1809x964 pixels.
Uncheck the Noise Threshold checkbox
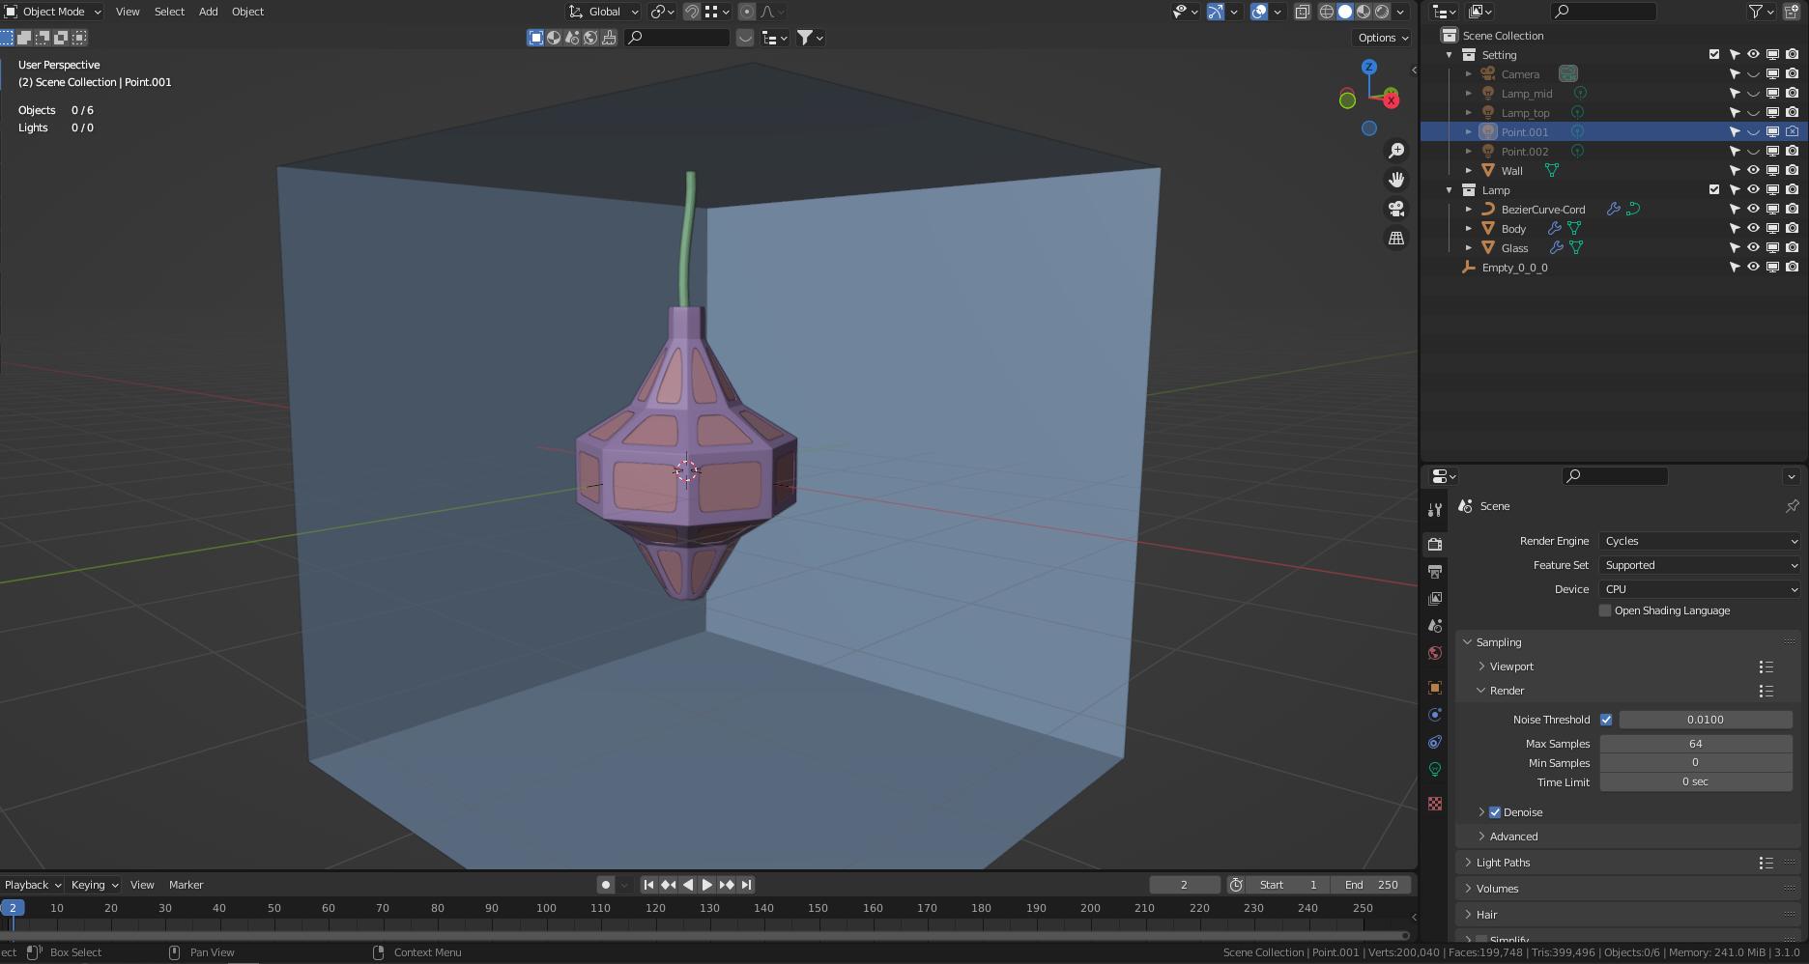1606,720
